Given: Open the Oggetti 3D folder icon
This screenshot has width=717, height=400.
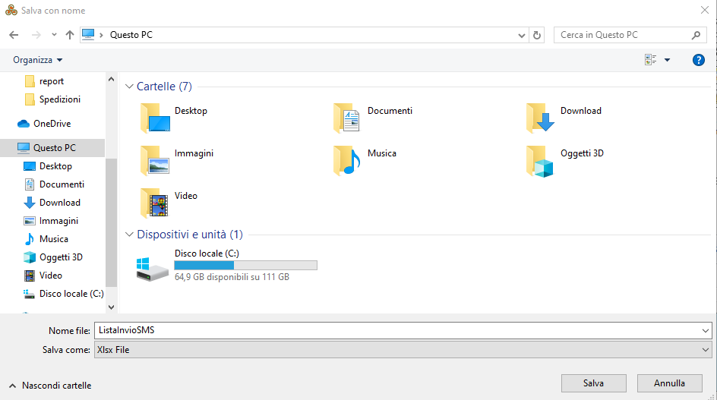Looking at the screenshot, I should (541, 161).
